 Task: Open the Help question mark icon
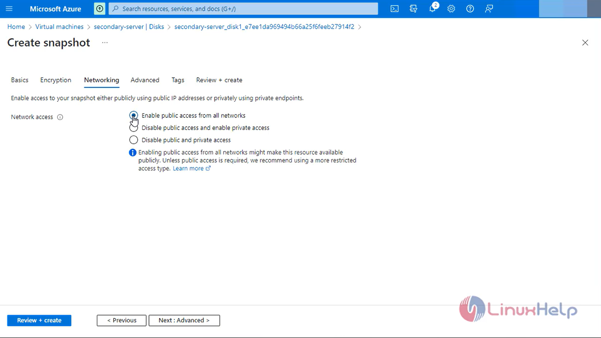click(x=470, y=9)
